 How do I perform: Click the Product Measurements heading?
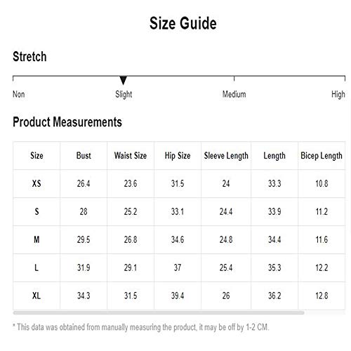point(67,122)
